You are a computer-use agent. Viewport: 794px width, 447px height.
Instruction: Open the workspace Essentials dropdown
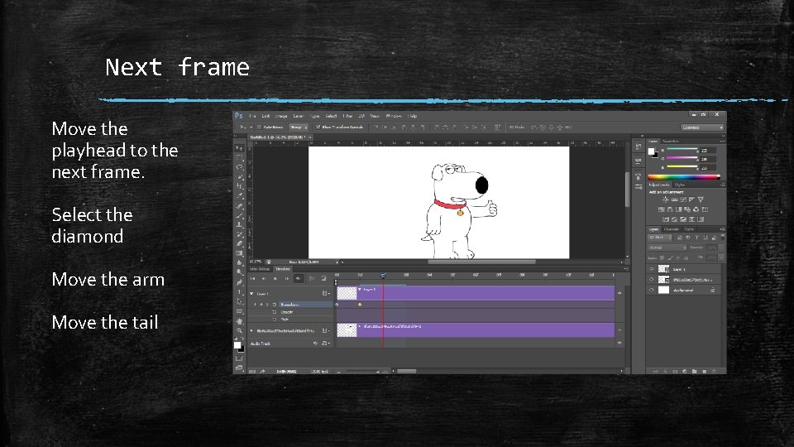702,127
